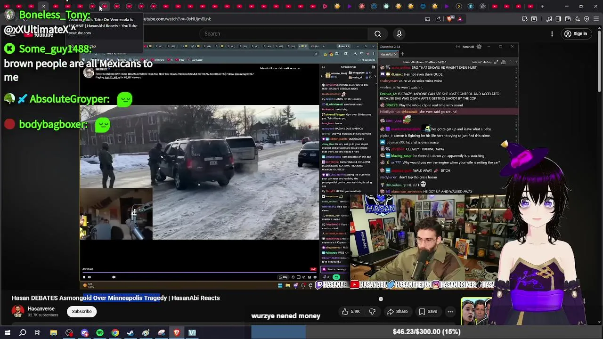The height and width of the screenshot is (339, 603).
Task: Click the Hasanverse channel avatar
Action: pyautogui.click(x=18, y=312)
